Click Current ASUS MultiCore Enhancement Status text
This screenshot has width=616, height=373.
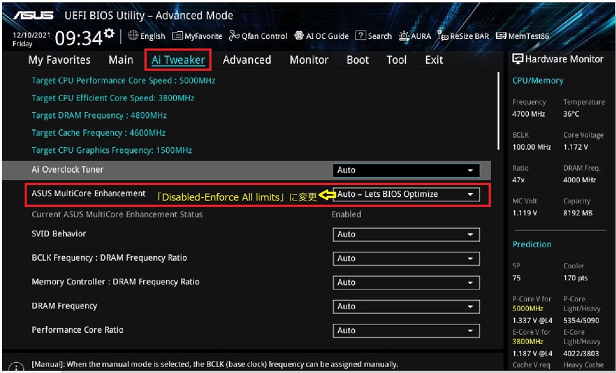tap(117, 215)
